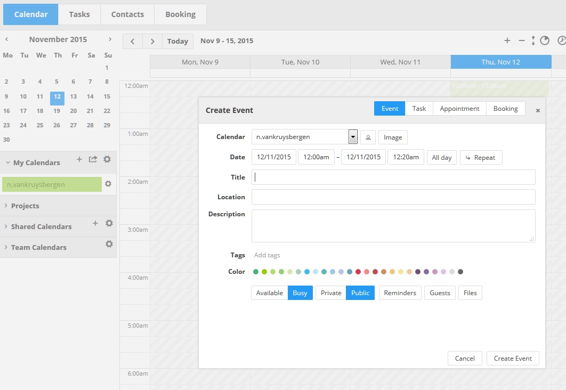This screenshot has width=566, height=390.
Task: Click the zoom out minus icon in calendar toolbar
Action: pos(522,40)
